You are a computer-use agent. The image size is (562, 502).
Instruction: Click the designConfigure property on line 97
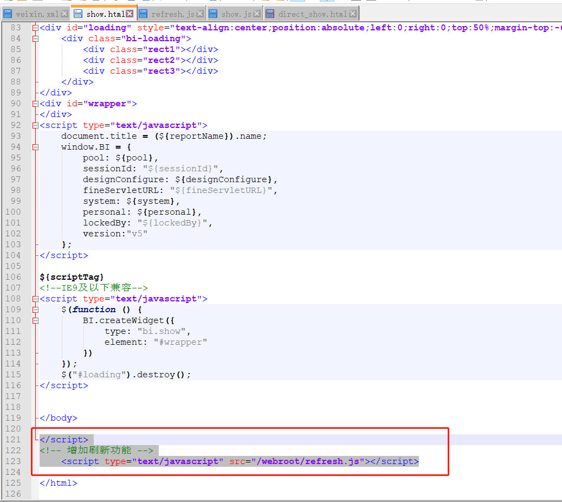(180, 179)
